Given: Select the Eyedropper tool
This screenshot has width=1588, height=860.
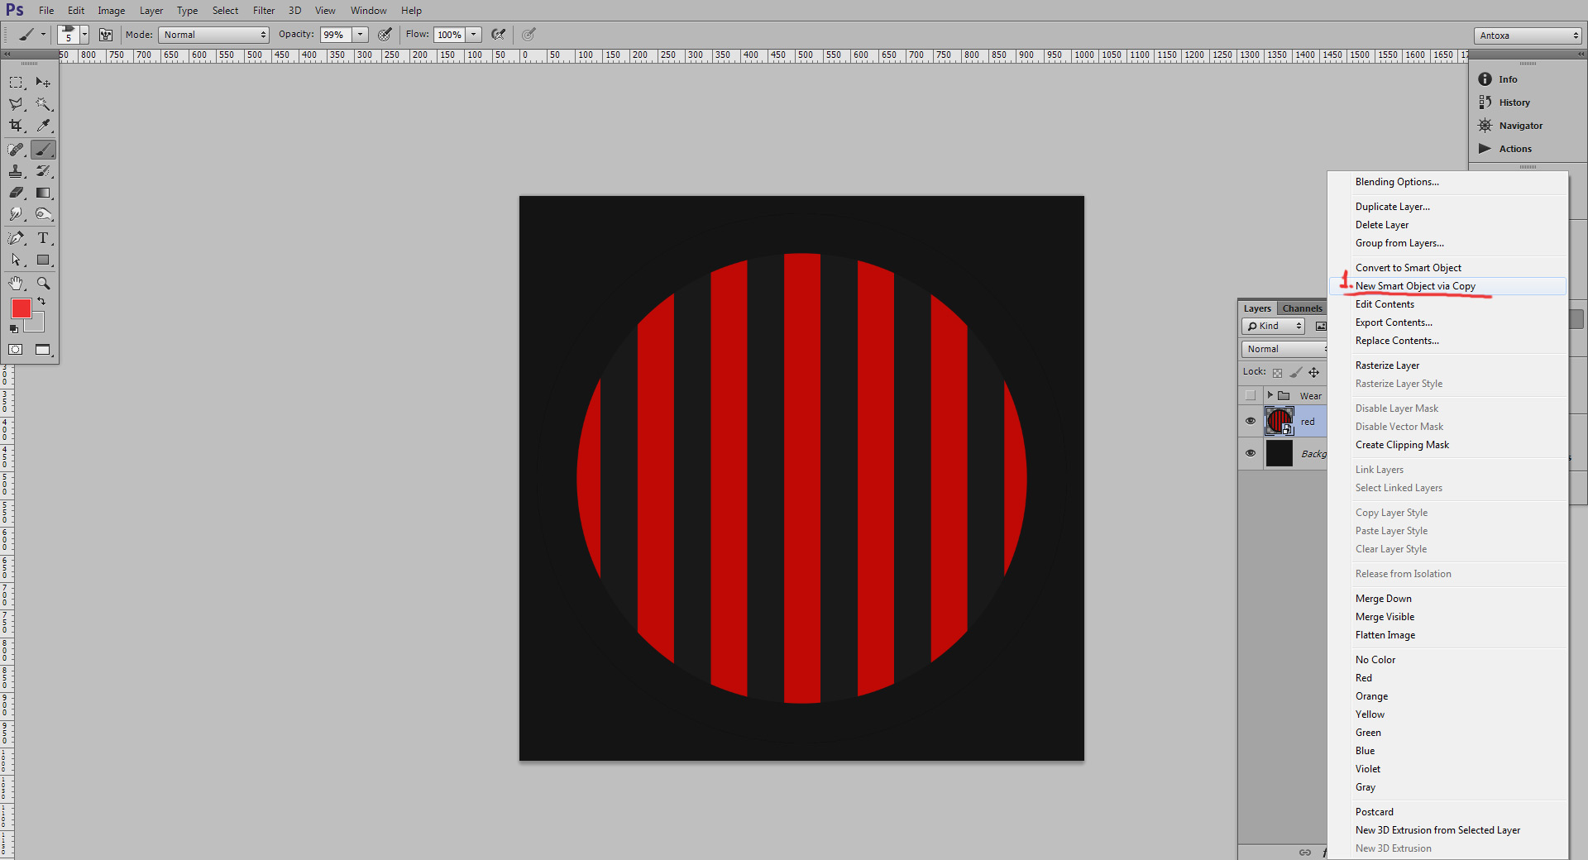Looking at the screenshot, I should pos(43,126).
